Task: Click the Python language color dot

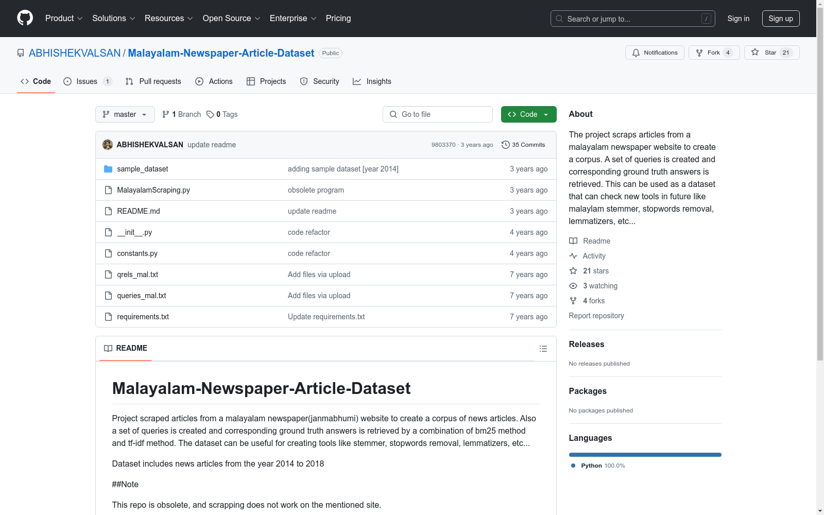Action: coord(573,466)
